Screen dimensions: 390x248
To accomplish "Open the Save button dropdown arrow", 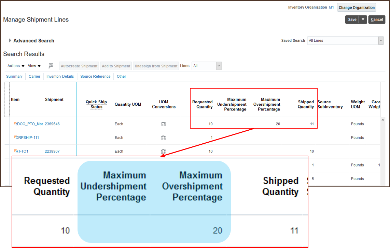I will 363,19.
